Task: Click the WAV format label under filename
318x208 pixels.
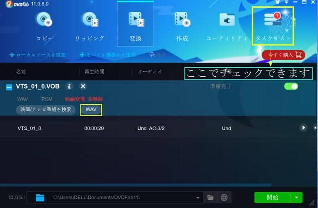Action: pyautogui.click(x=23, y=99)
